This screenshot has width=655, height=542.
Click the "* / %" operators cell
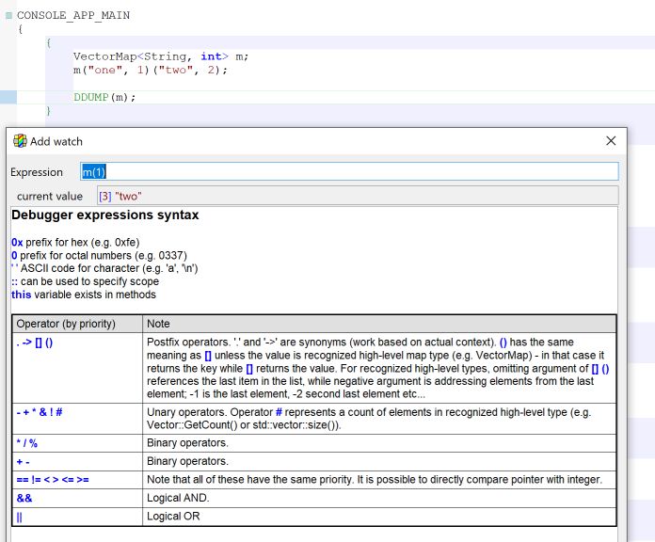(x=27, y=443)
